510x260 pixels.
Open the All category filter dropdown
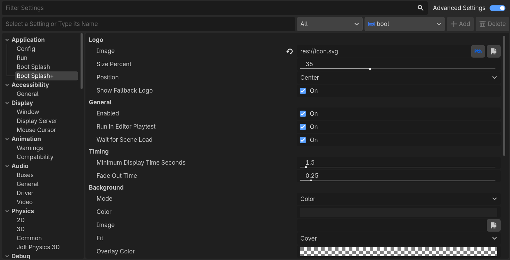329,24
